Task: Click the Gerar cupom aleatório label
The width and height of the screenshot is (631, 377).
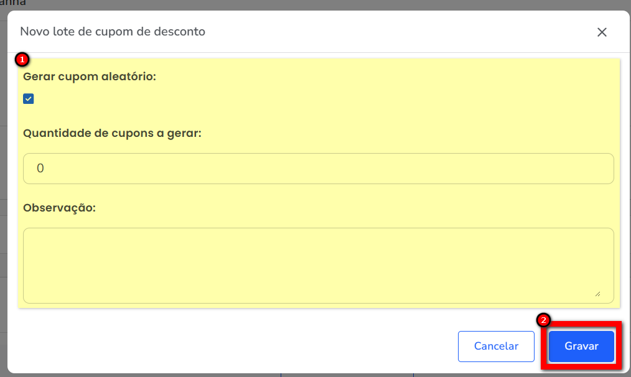Action: point(90,77)
